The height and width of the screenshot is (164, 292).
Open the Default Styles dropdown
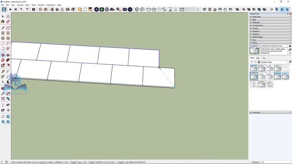[x=274, y=62]
